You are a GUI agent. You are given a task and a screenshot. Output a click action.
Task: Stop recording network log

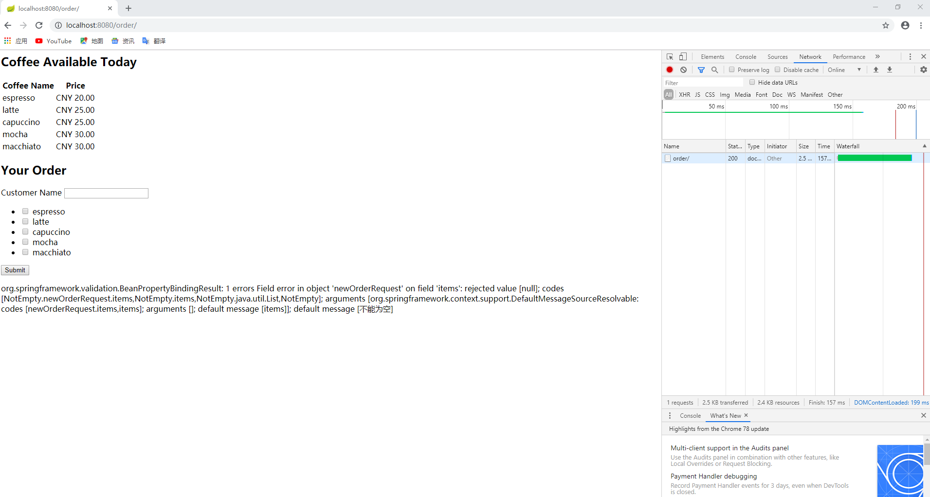pos(670,70)
